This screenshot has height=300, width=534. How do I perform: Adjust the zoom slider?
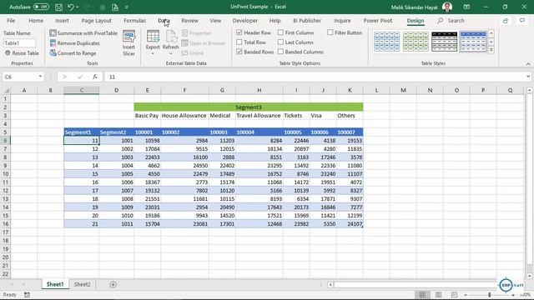(489, 295)
